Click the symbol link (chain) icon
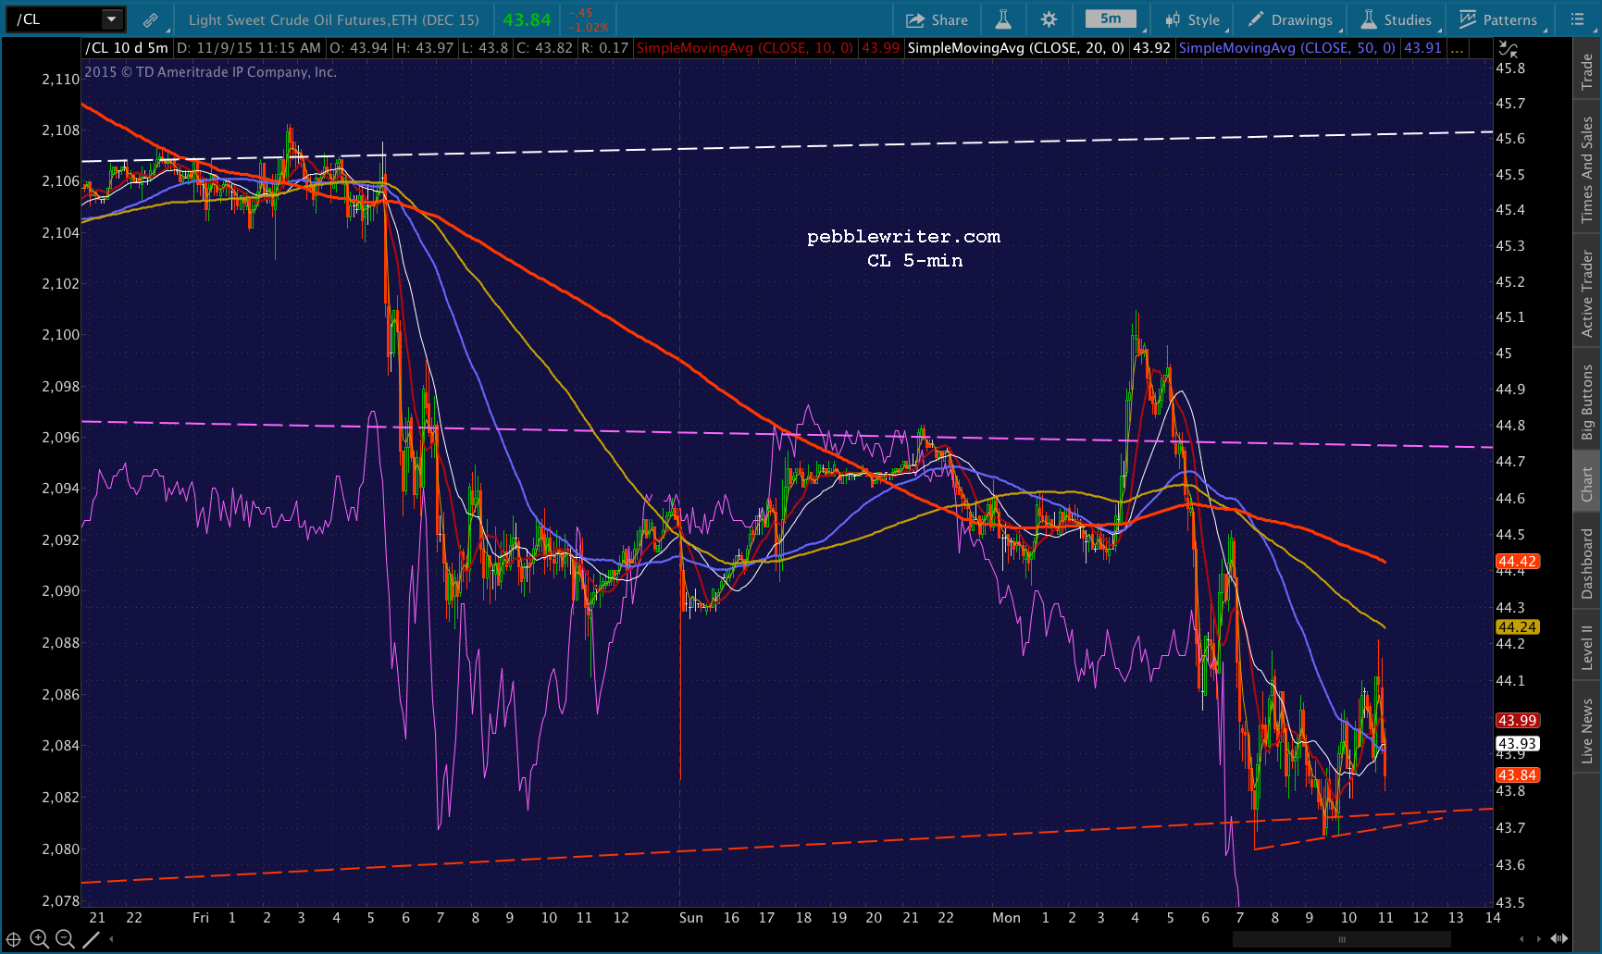Screen dimensions: 1602x954 [x=150, y=19]
